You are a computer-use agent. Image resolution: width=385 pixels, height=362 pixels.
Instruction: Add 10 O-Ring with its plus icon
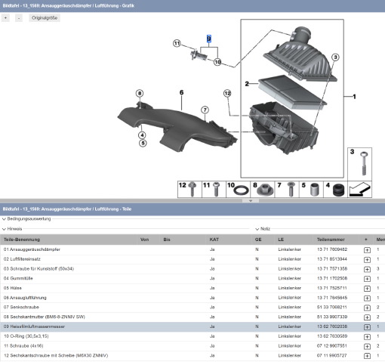(367, 336)
